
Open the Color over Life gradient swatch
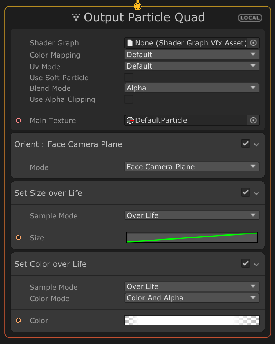tap(192, 320)
